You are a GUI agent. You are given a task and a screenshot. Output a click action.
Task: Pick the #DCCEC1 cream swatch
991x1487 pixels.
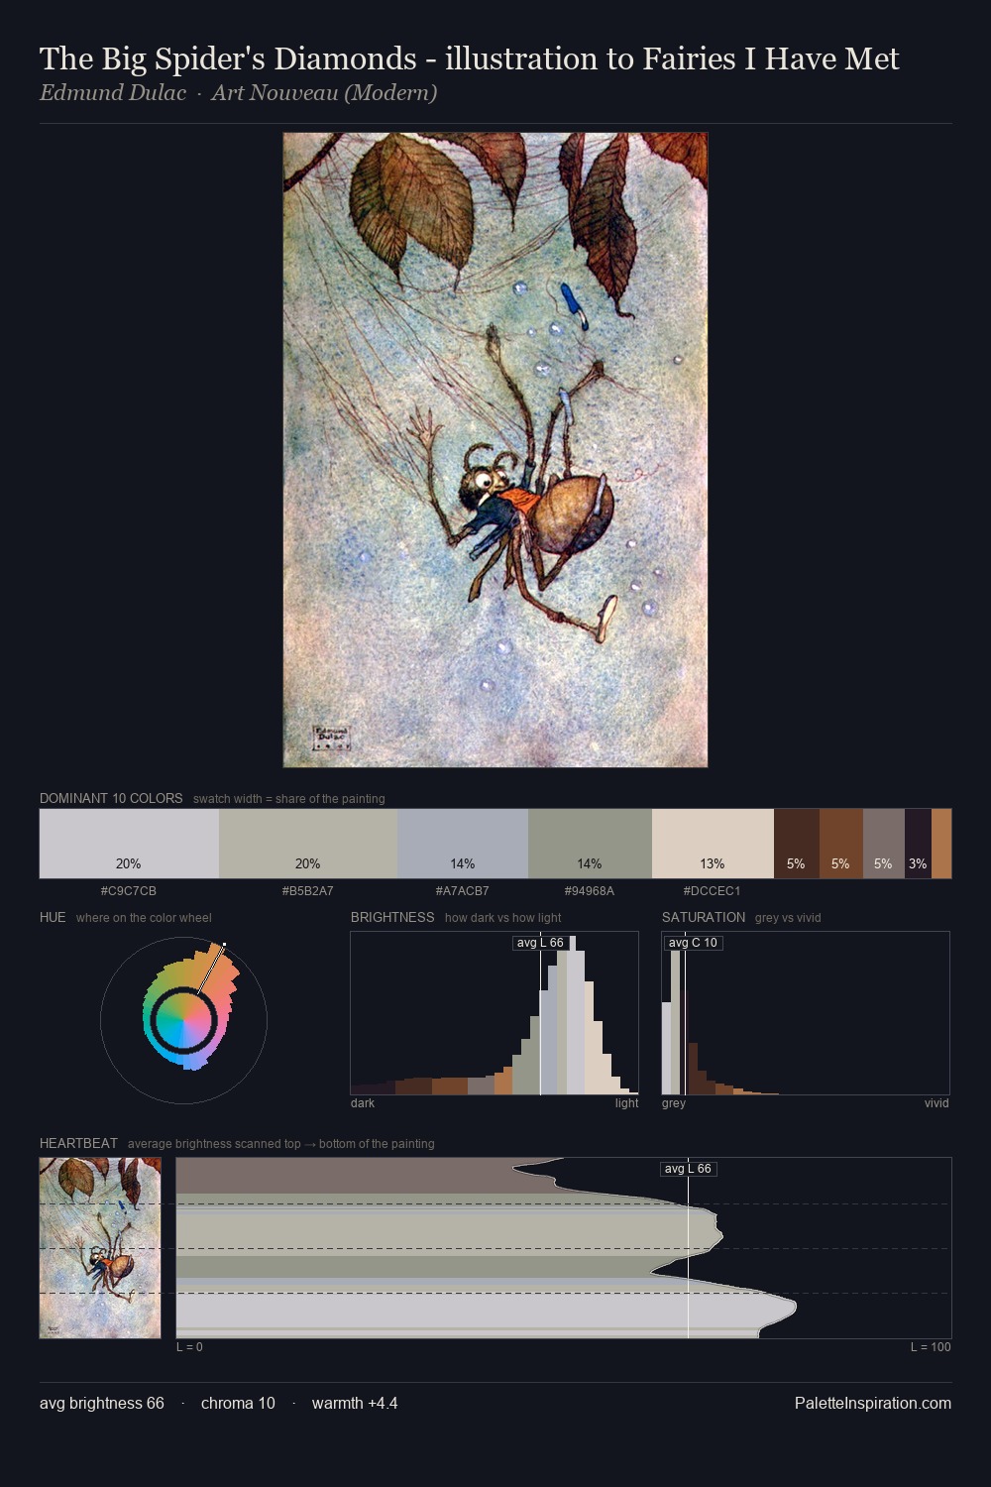point(713,844)
